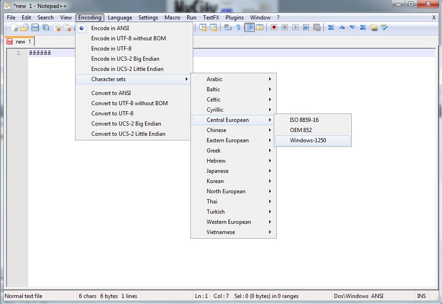Click the red icon on new 1 tab
This screenshot has height=304, width=442.
click(x=10, y=41)
